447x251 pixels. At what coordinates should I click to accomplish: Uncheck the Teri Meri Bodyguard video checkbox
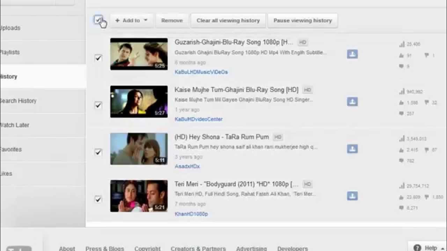click(98, 199)
